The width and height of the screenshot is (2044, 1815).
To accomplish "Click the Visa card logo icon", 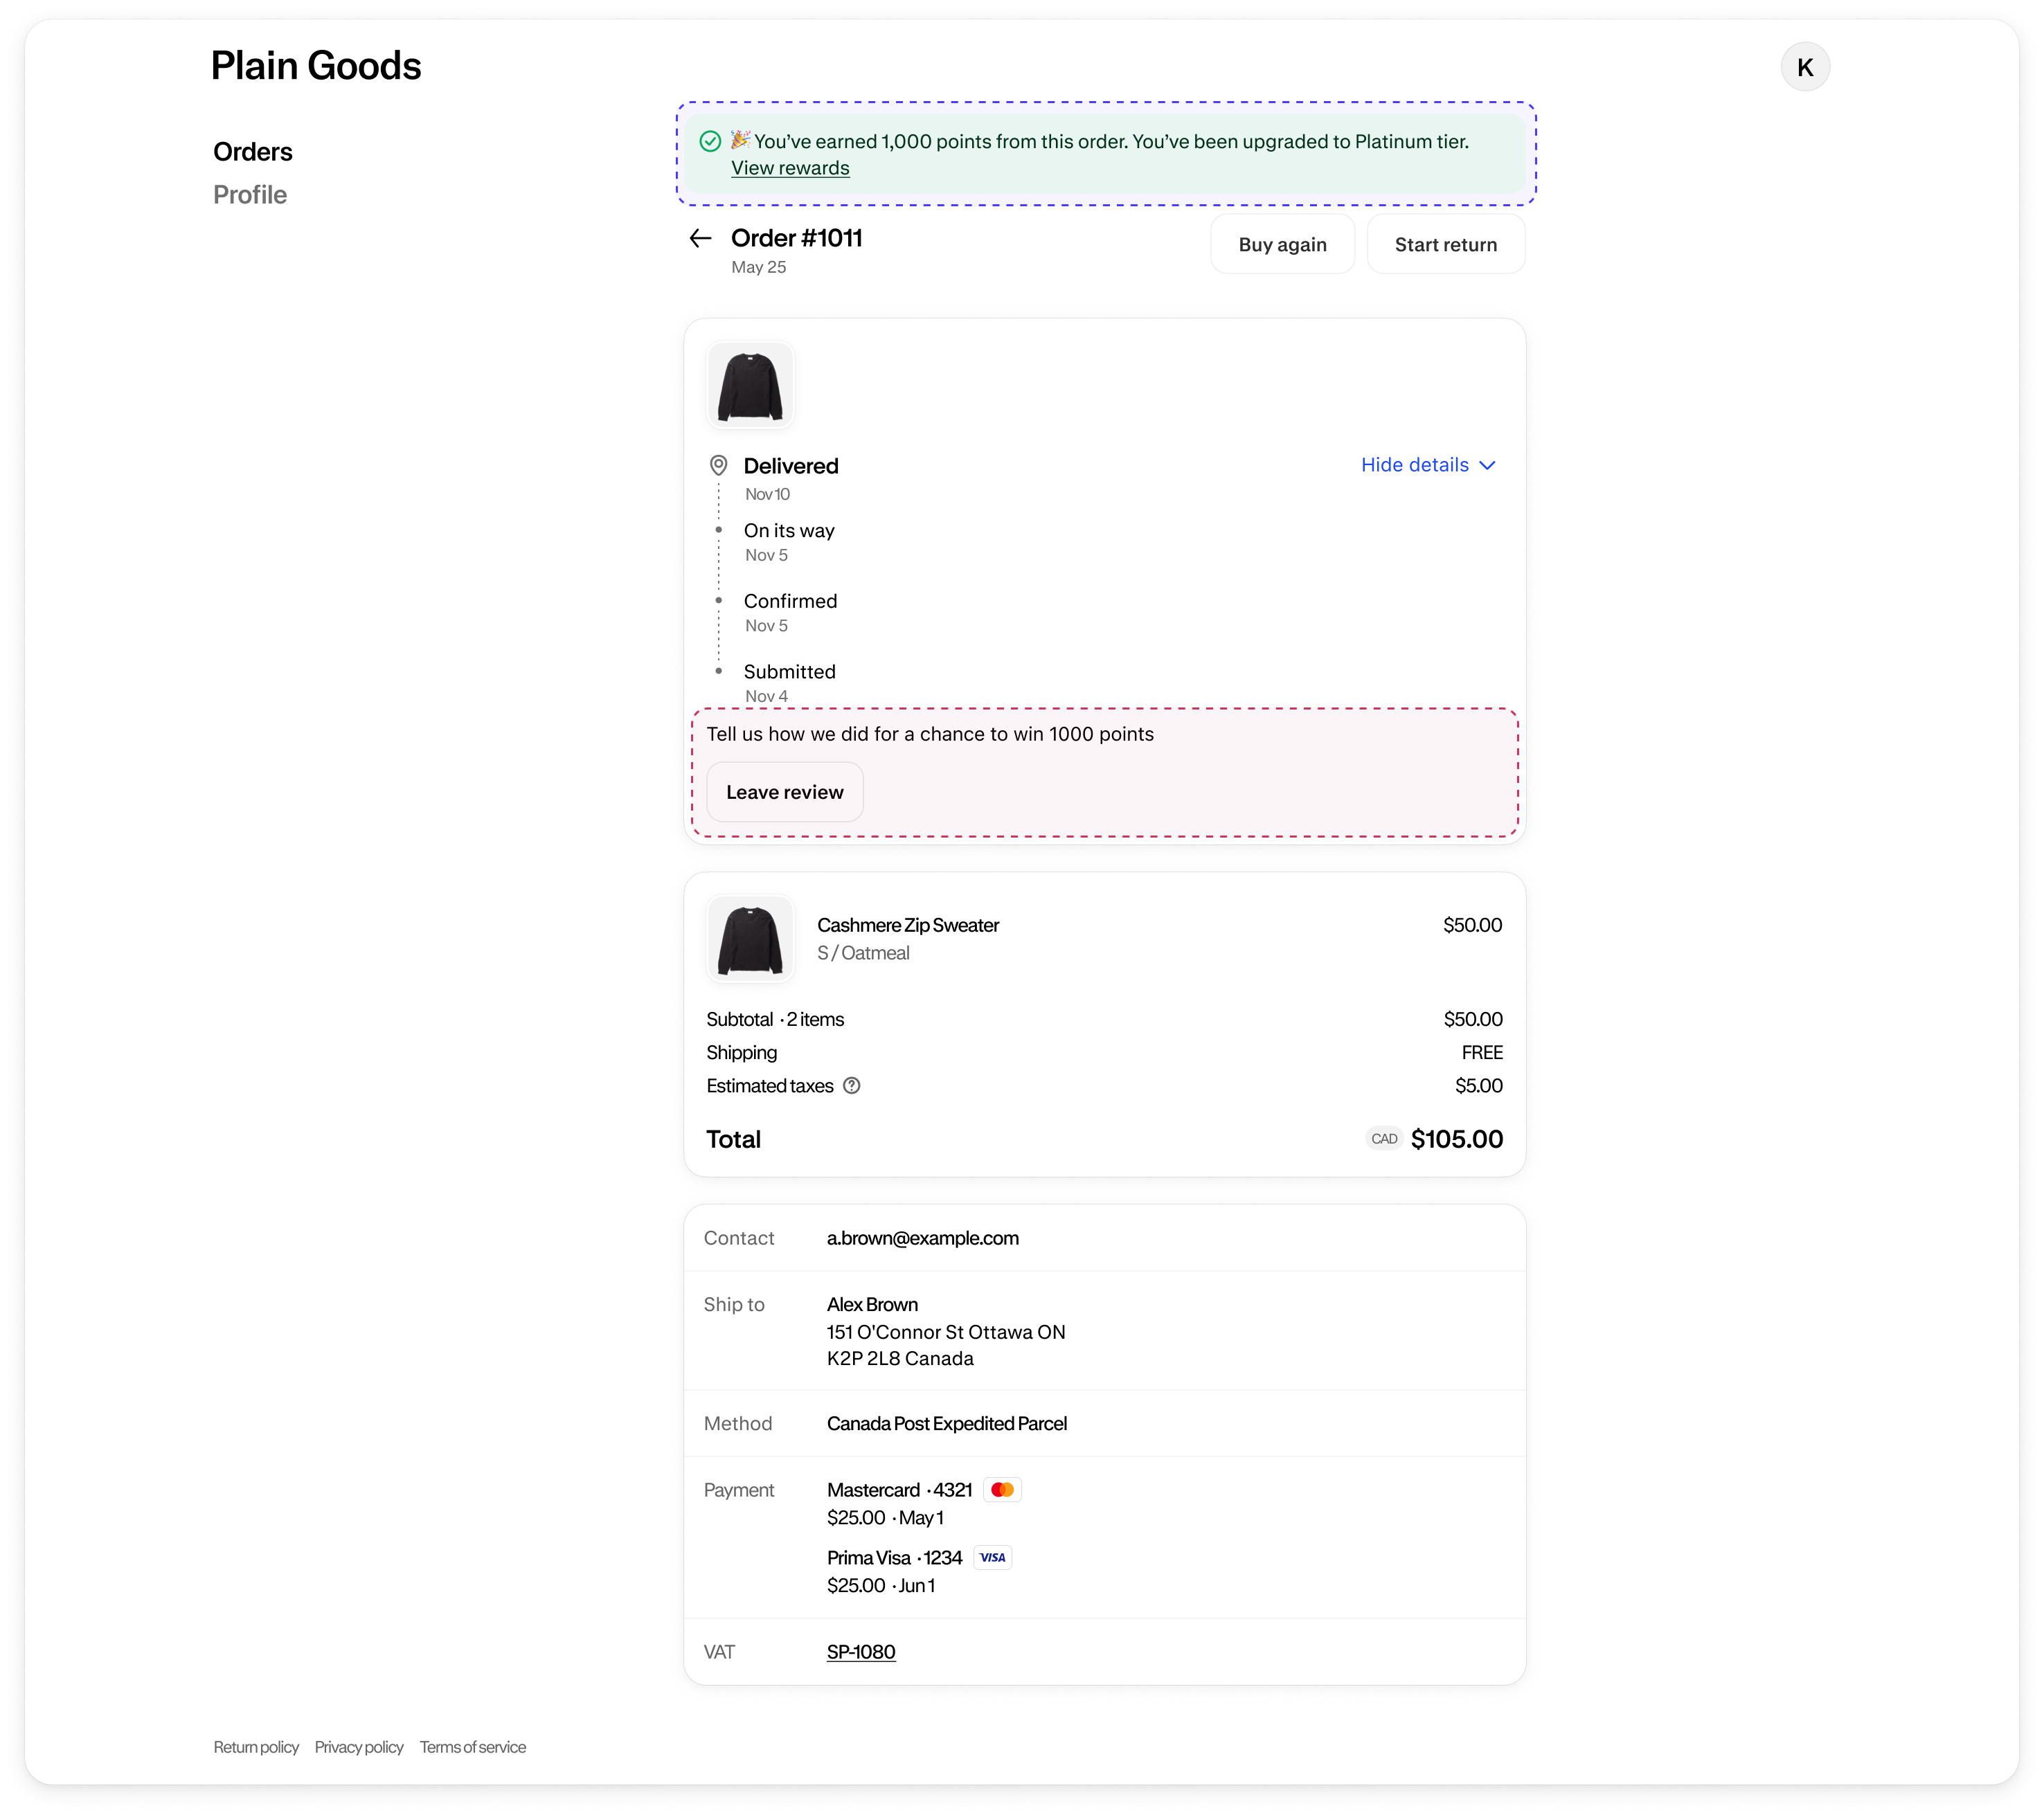I will (x=992, y=1557).
